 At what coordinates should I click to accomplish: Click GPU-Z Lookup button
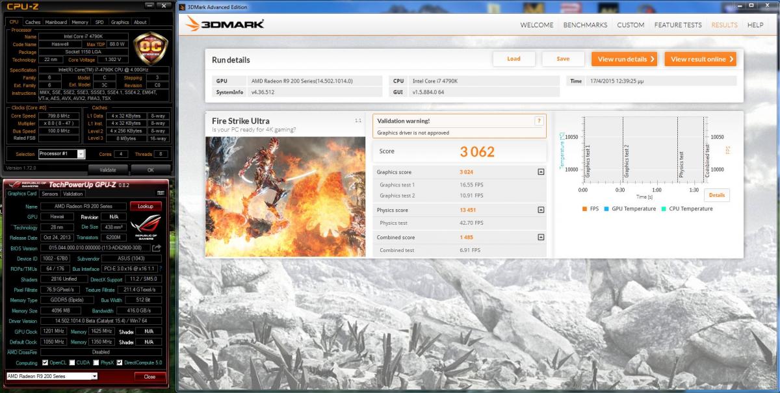click(146, 206)
